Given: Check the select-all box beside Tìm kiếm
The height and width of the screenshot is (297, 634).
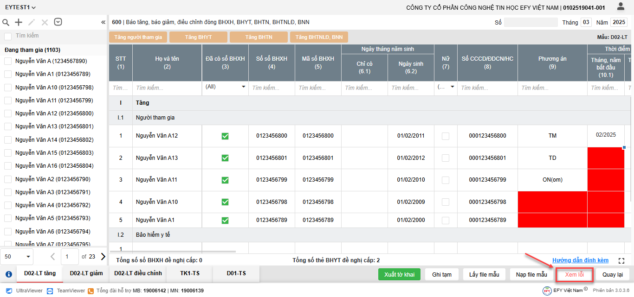Looking at the screenshot, I should pyautogui.click(x=8, y=36).
